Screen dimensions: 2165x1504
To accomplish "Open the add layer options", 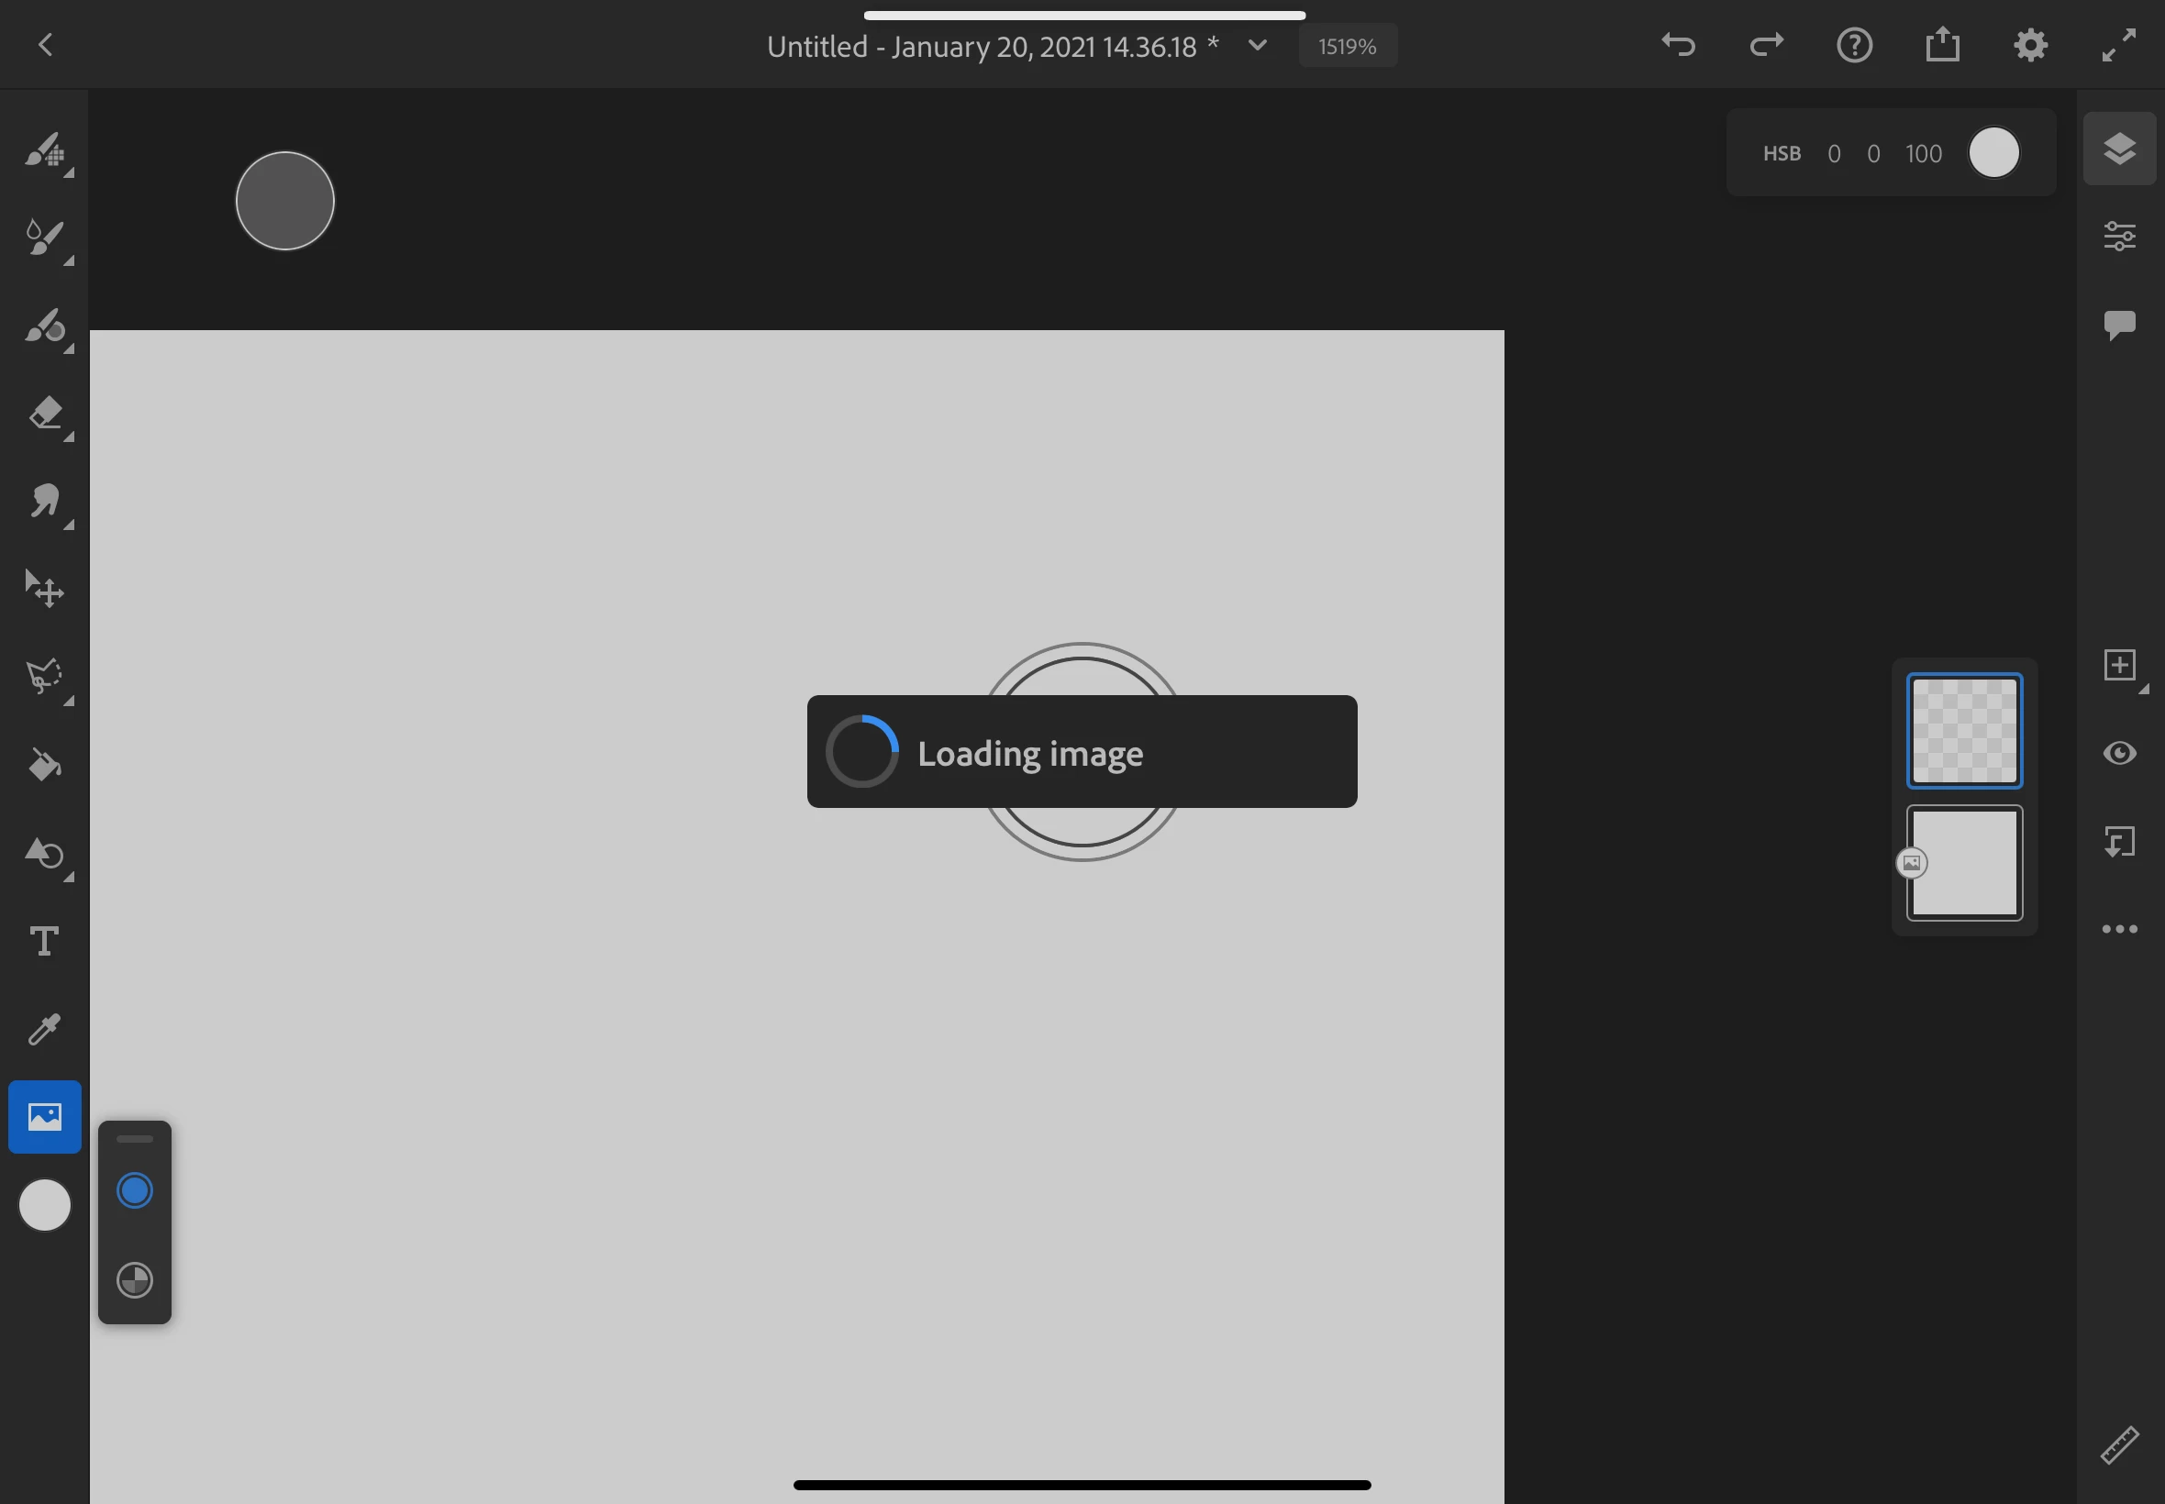I will click(x=2119, y=665).
